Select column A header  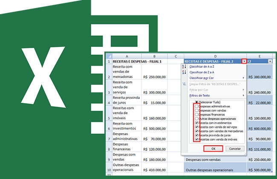click(127, 56)
